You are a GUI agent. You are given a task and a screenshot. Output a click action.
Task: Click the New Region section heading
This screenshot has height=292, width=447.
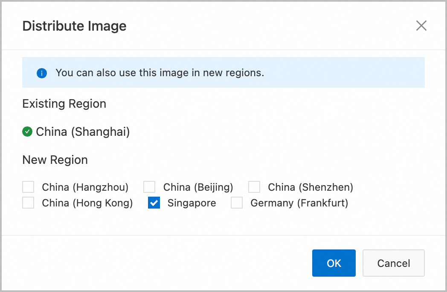coord(55,160)
